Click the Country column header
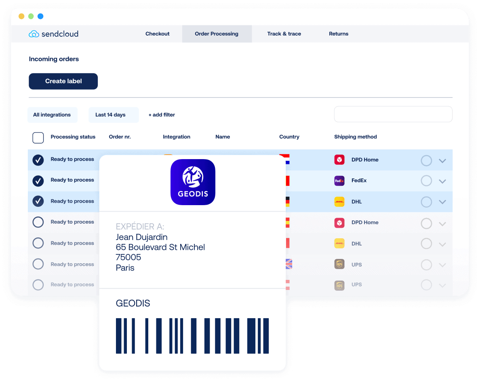 [289, 137]
